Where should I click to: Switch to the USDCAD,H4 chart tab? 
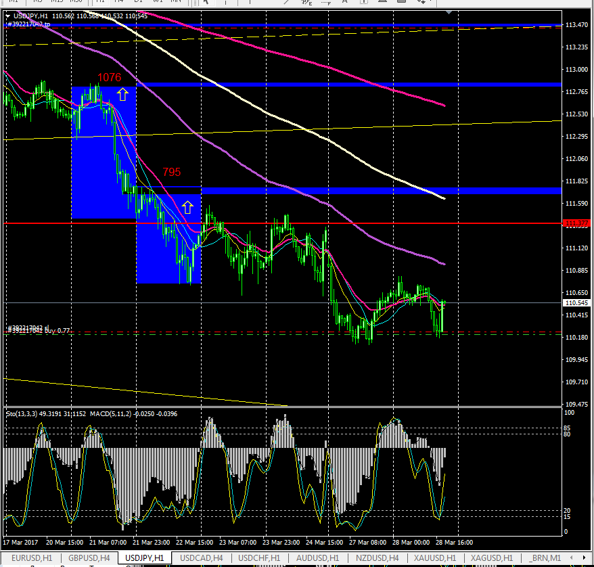tap(201, 558)
